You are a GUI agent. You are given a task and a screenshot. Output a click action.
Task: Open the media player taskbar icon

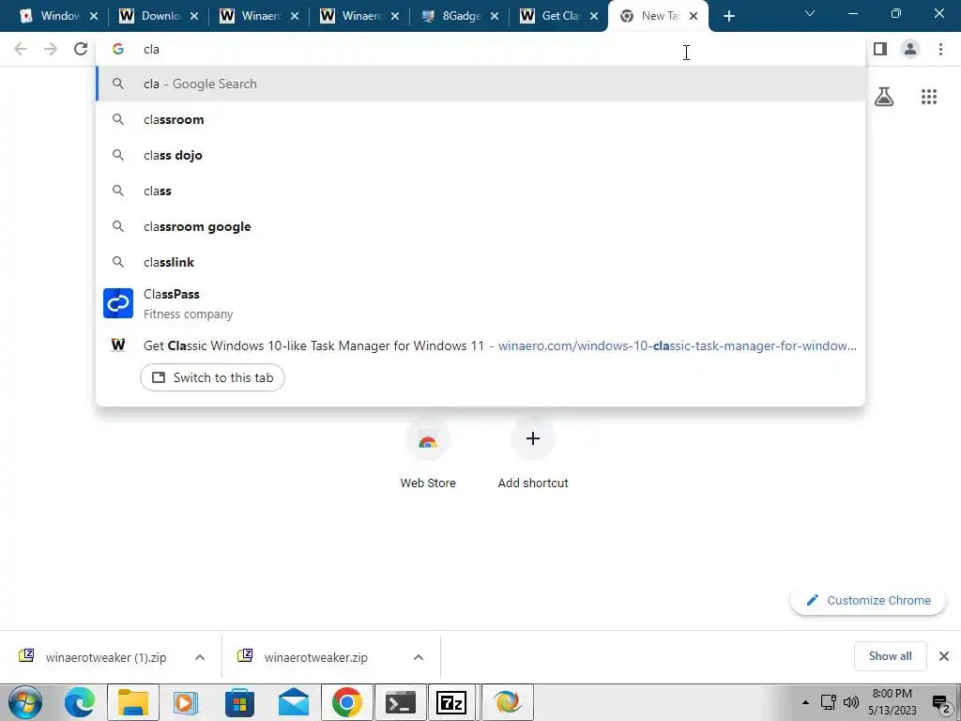[x=186, y=702]
